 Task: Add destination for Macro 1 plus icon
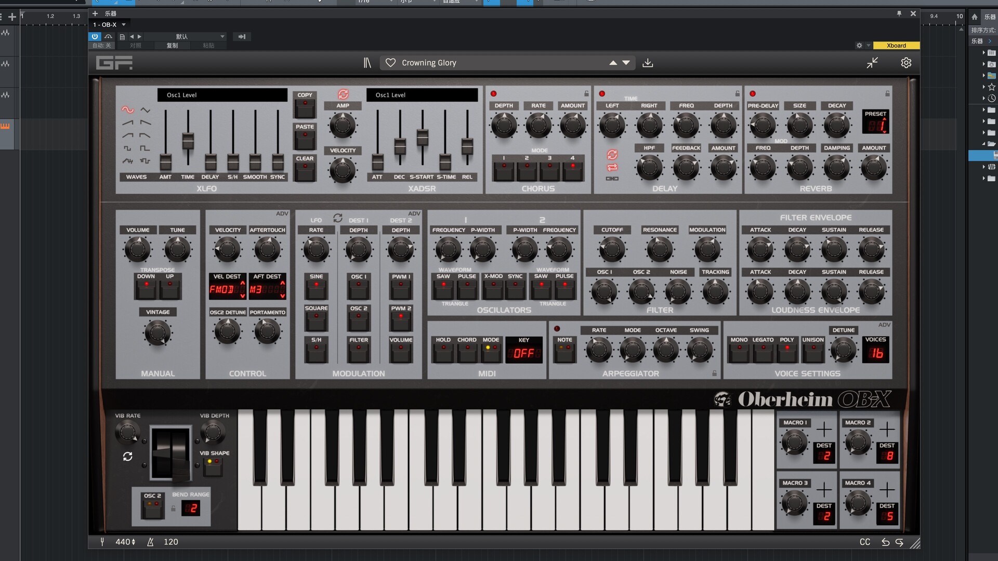[824, 430]
